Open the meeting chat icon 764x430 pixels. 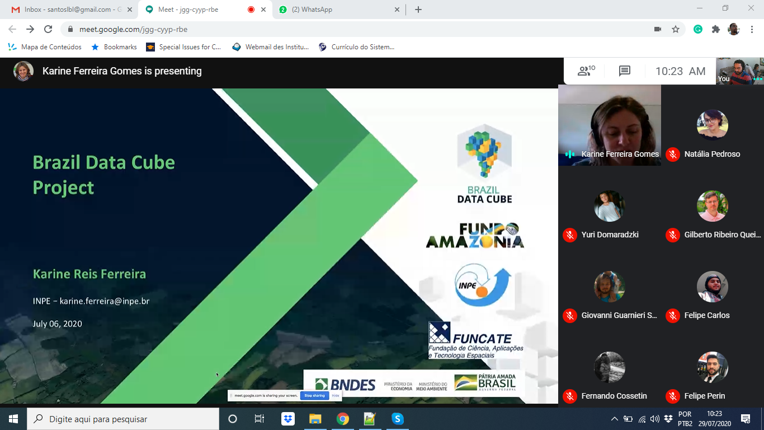click(x=625, y=71)
